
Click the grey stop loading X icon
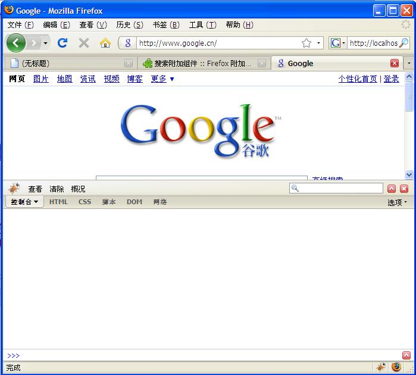[x=84, y=43]
